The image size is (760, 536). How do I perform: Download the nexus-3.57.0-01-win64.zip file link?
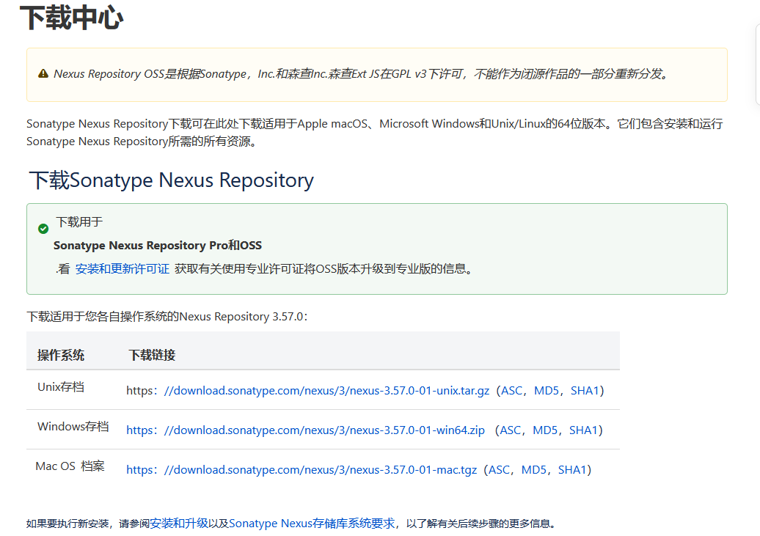(305, 430)
